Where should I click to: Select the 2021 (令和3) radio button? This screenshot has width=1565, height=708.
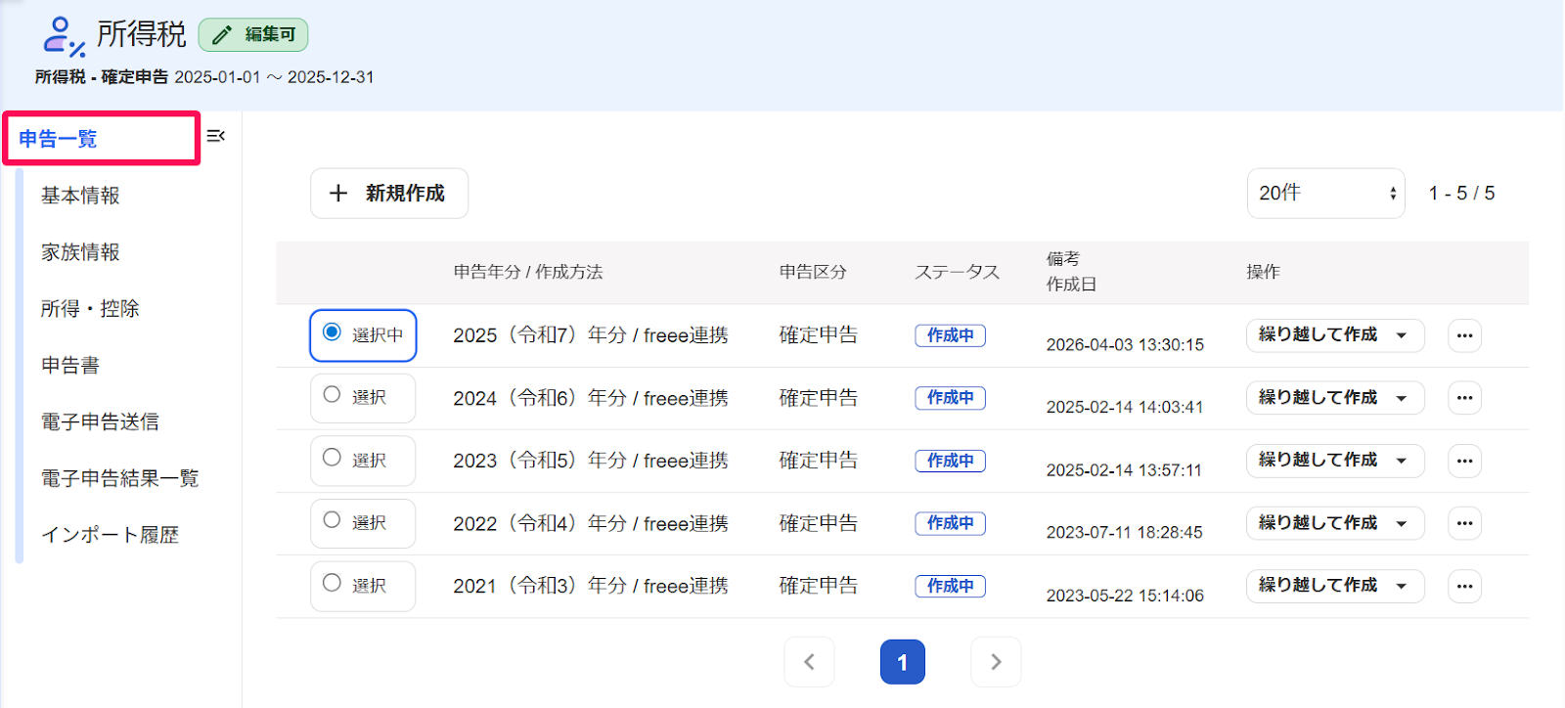[x=333, y=582]
